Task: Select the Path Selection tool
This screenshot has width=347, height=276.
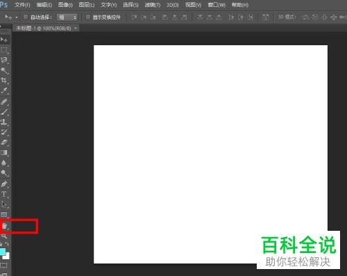Action: tap(4, 204)
